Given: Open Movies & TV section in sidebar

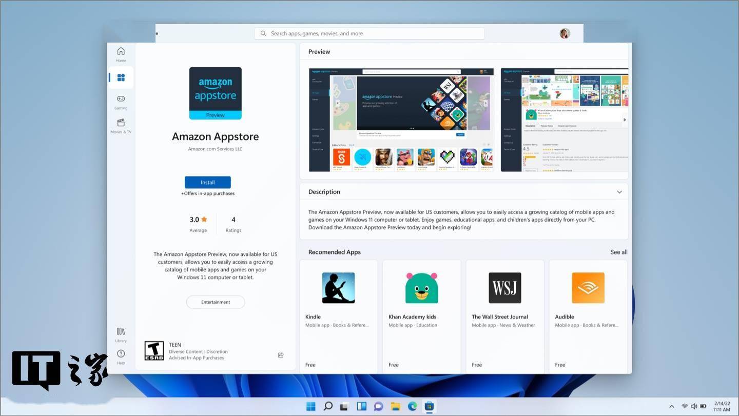Looking at the screenshot, I should 121,126.
